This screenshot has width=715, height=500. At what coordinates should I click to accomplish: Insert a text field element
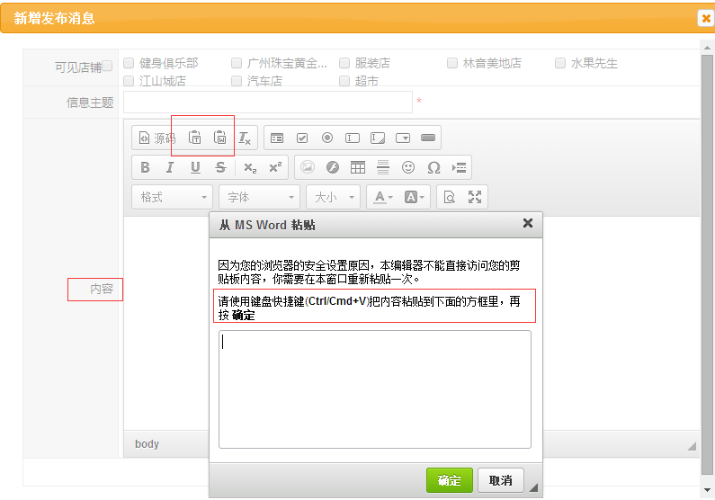click(x=353, y=138)
